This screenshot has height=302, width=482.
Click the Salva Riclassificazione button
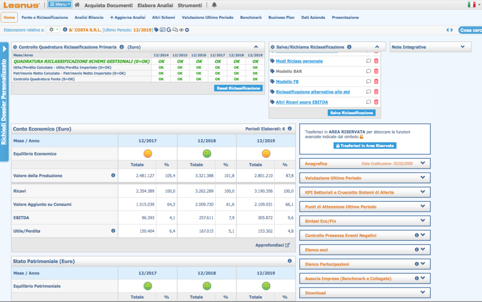(x=351, y=113)
